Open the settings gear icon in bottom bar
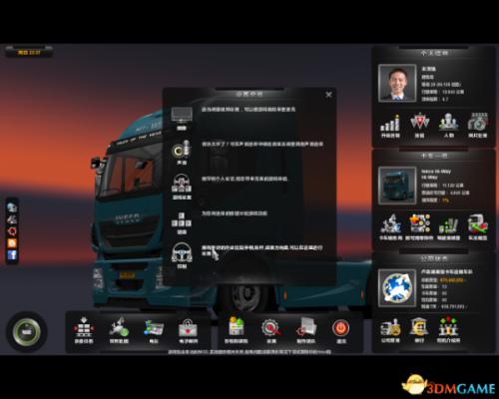Screen dimensions: 499x399 click(271, 328)
